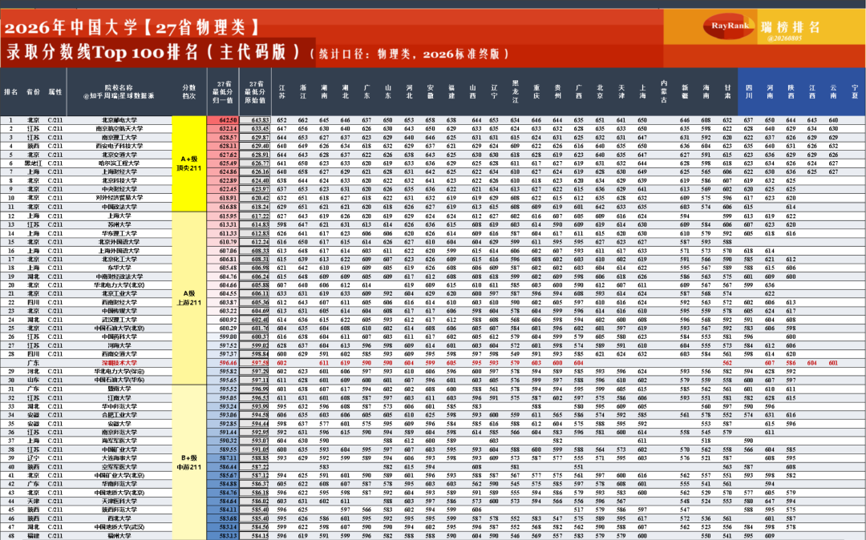This screenshot has width=866, height=540.
Task: Click the 武汉理工大学 cell
Action: click(119, 320)
